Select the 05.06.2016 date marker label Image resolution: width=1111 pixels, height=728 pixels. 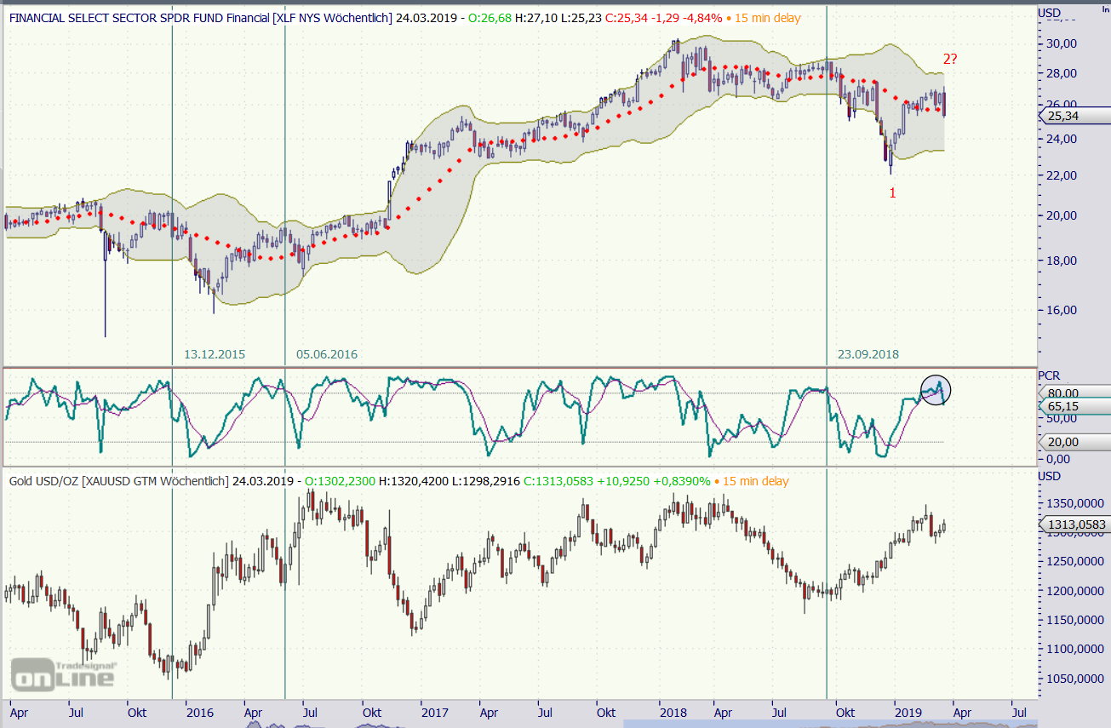[327, 354]
